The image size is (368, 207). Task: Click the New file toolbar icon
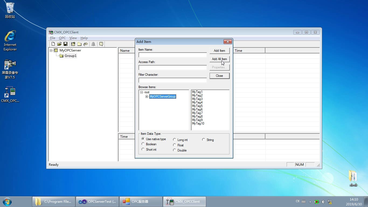pyautogui.click(x=53, y=44)
